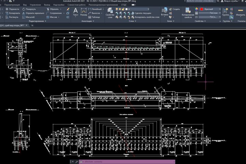
Task: Select the Обрезать (Trim) tool
Action: (x=53, y=9)
